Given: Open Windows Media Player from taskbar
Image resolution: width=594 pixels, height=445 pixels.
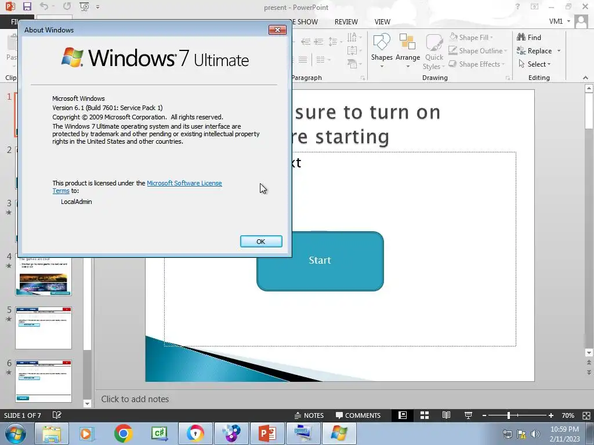Looking at the screenshot, I should [88, 433].
